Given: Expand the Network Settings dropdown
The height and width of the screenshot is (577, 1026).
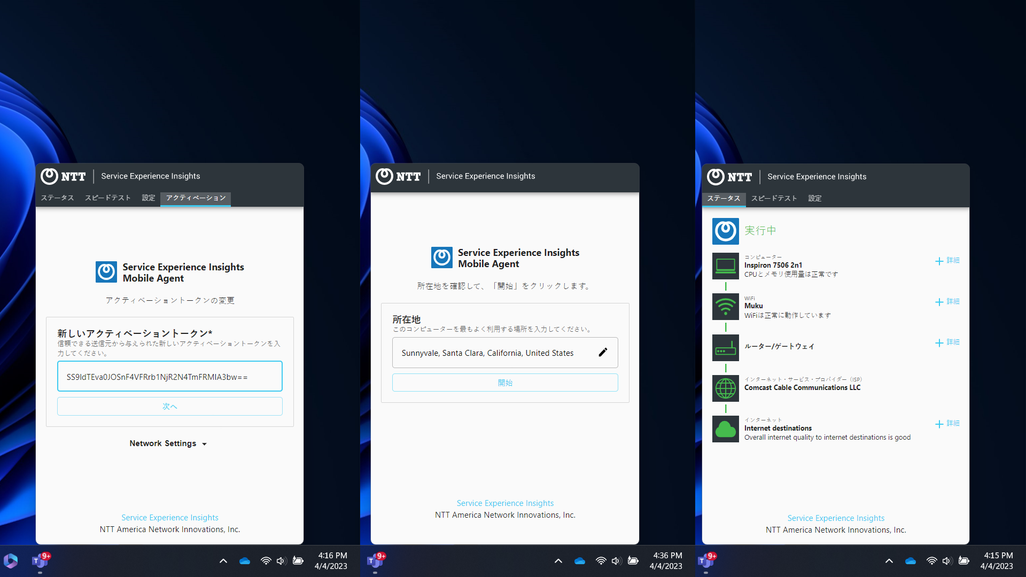Looking at the screenshot, I should (x=168, y=443).
